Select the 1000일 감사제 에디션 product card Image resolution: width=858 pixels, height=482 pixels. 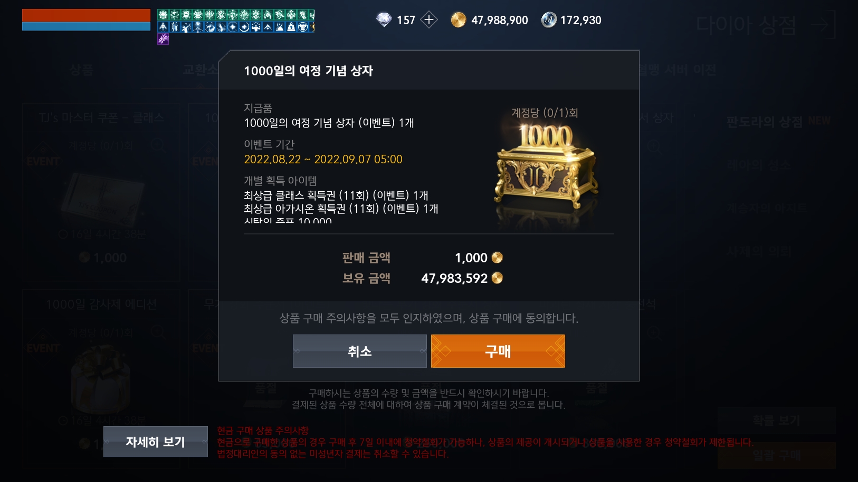[x=101, y=378]
